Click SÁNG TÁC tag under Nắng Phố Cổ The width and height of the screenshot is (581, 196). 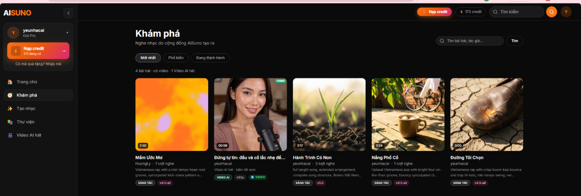point(382,183)
